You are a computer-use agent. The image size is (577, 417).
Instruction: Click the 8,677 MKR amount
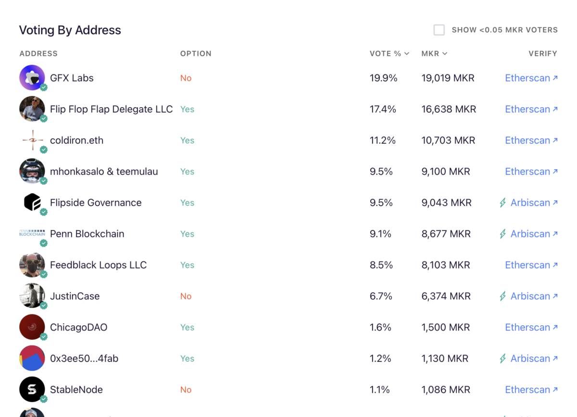click(446, 234)
